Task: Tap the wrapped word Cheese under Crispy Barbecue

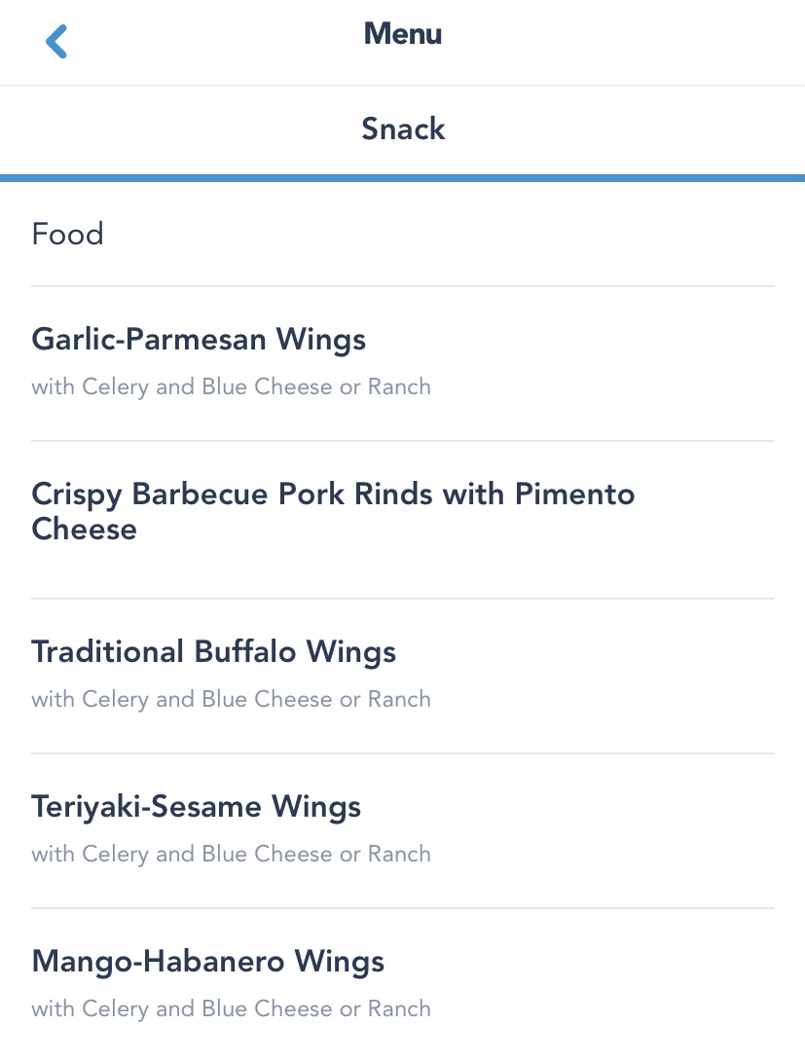Action: coord(85,530)
